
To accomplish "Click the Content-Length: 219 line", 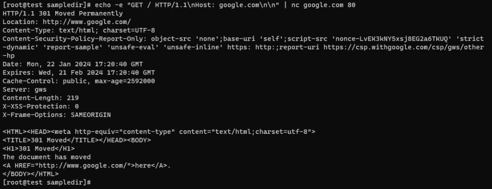I will pos(40,98).
